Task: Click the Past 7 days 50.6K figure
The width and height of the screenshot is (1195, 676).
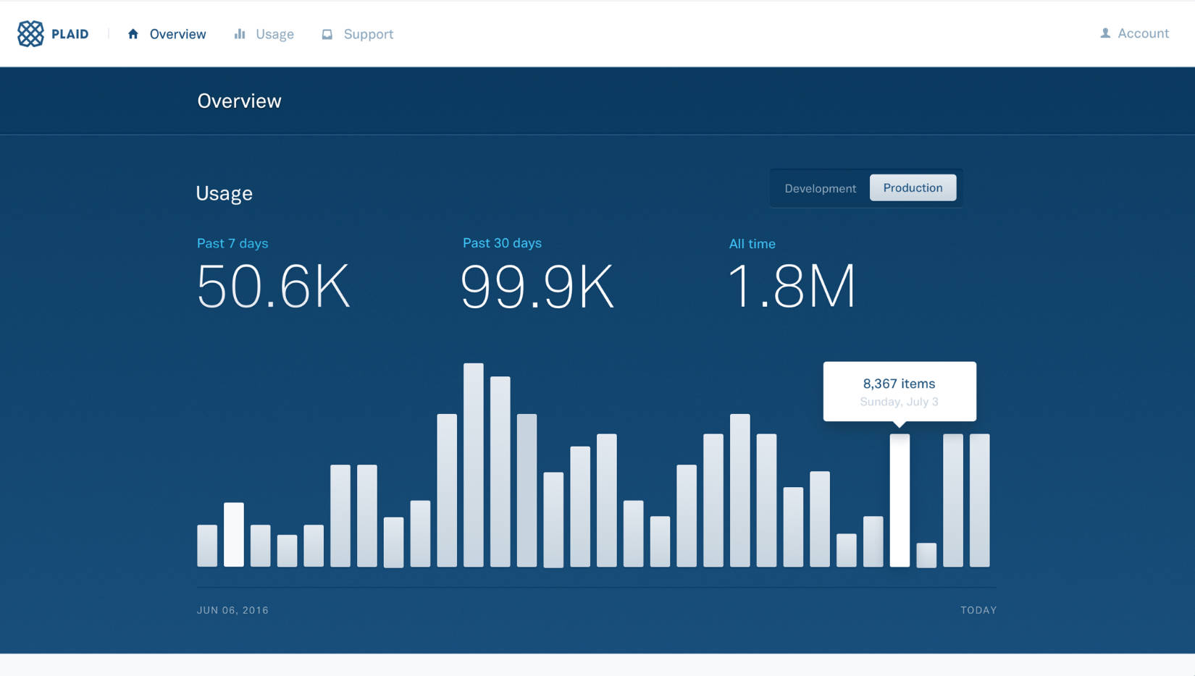Action: (x=274, y=287)
